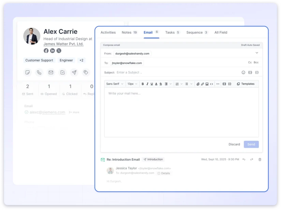The height and width of the screenshot is (210, 281).
Task: Switch to the Notes tab
Action: 129,32
